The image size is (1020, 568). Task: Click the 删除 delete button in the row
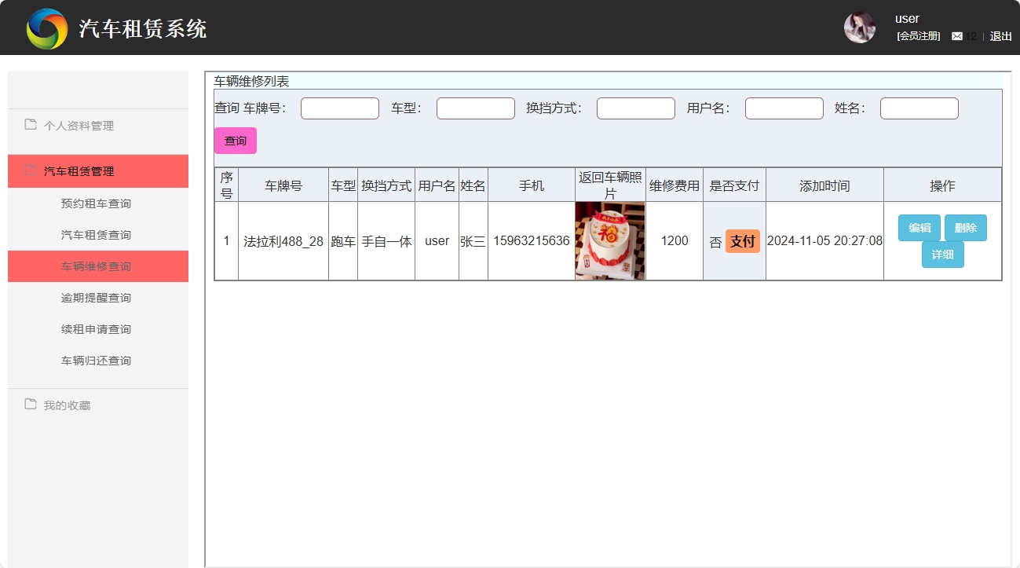966,227
